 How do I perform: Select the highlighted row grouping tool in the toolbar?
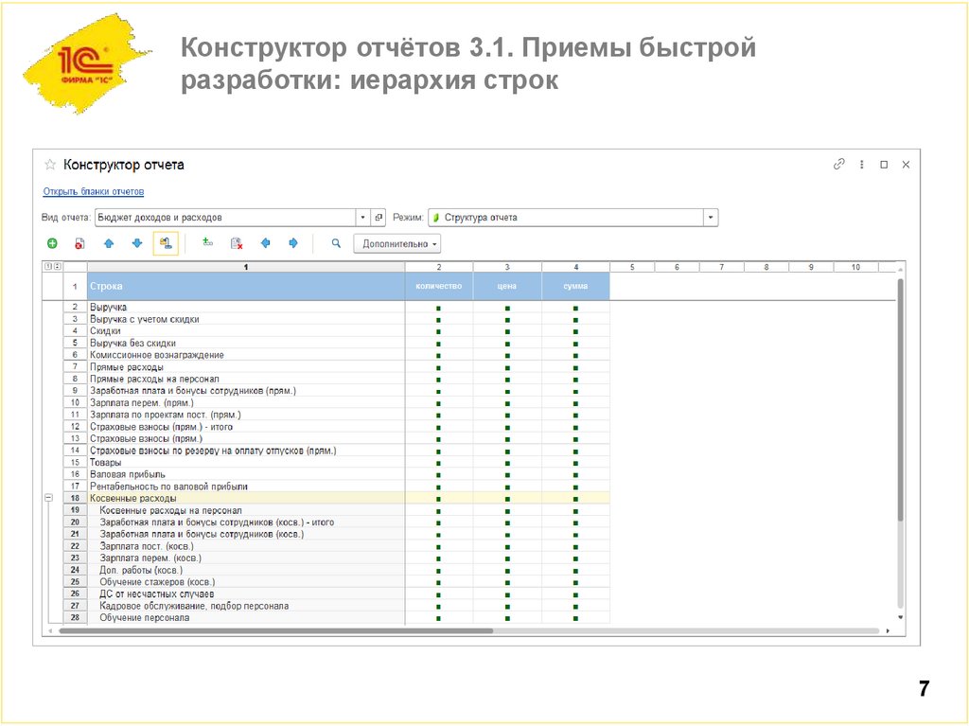(166, 243)
